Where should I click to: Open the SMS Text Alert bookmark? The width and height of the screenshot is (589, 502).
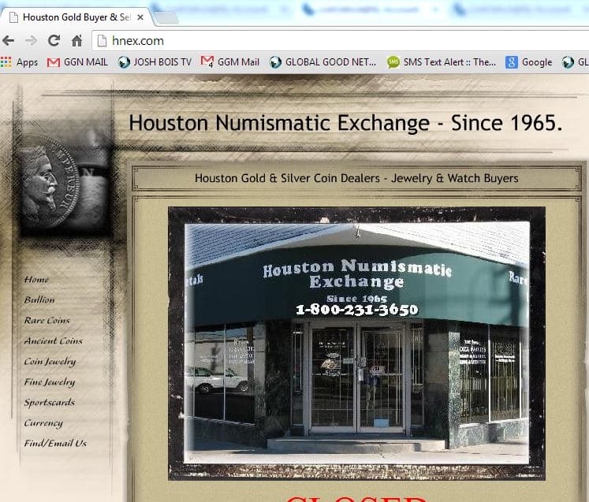point(442,62)
